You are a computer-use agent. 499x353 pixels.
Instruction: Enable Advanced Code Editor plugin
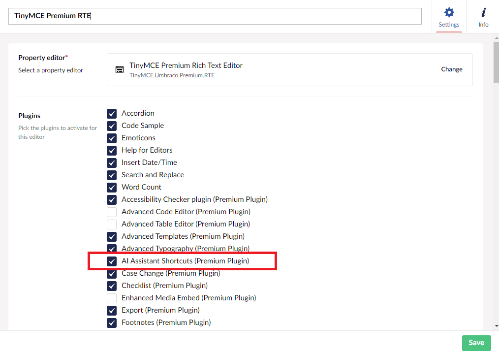[112, 212]
